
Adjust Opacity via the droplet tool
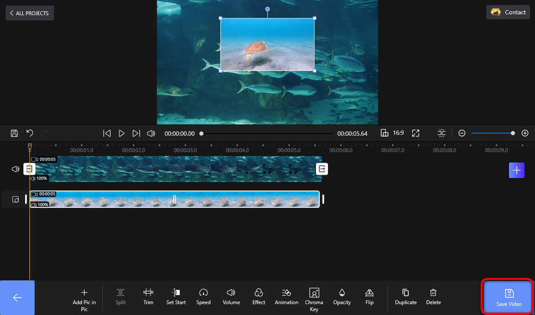(342, 296)
